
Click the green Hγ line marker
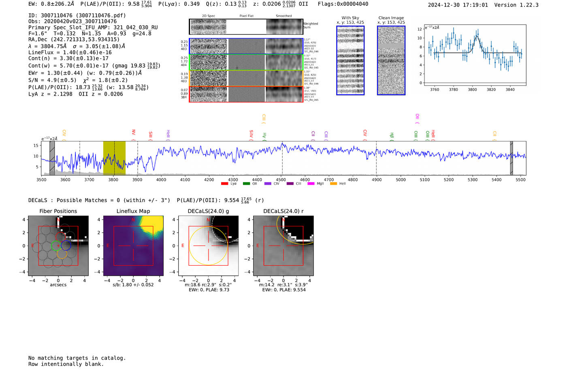pos(264,136)
